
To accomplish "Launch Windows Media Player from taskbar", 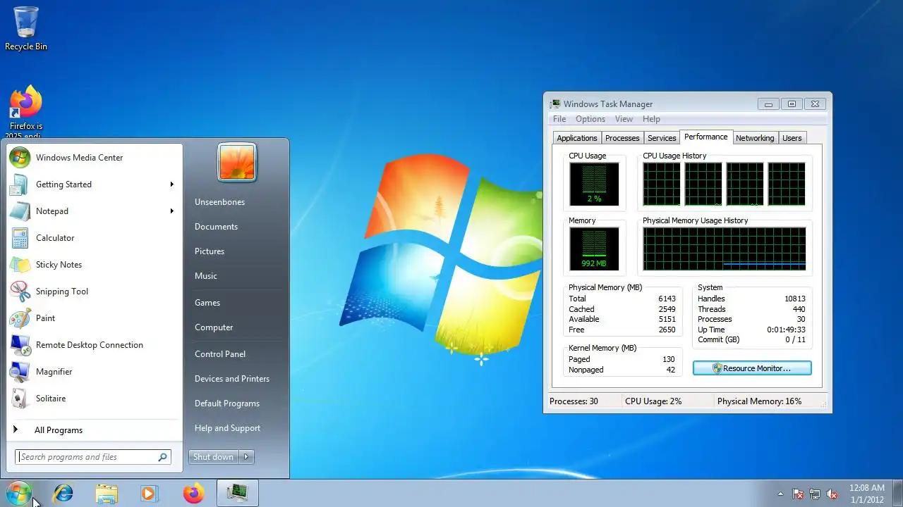I will pyautogui.click(x=149, y=494).
